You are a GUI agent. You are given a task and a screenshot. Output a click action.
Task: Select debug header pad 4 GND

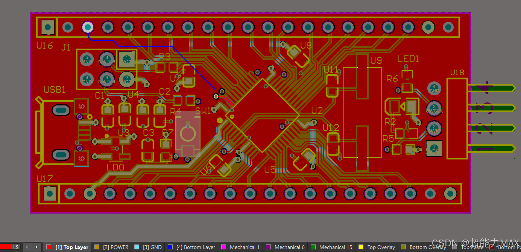coord(434,89)
